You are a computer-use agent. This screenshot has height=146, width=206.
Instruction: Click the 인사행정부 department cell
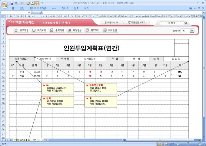pos(90,59)
